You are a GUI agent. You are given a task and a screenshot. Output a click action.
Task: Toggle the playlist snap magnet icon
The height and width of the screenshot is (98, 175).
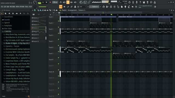point(35,10)
